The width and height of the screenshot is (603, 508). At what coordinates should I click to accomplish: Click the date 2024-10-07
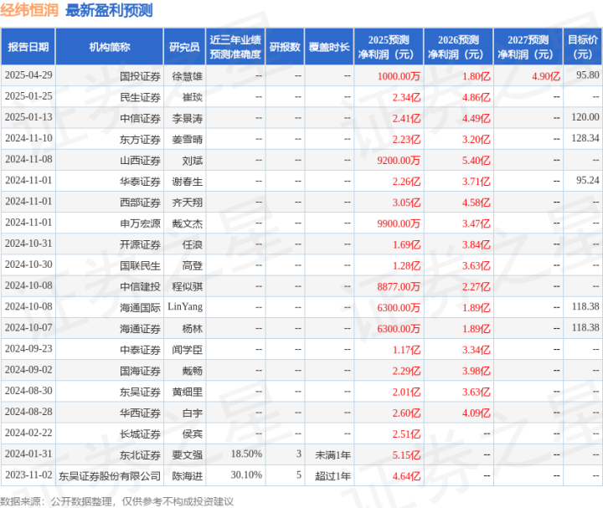tap(28, 328)
